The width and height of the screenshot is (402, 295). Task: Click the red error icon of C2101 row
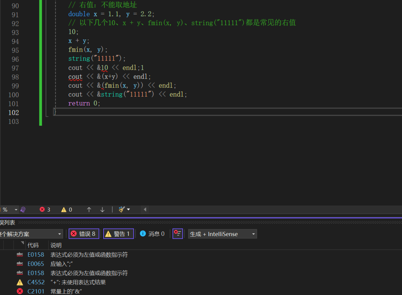click(20, 291)
